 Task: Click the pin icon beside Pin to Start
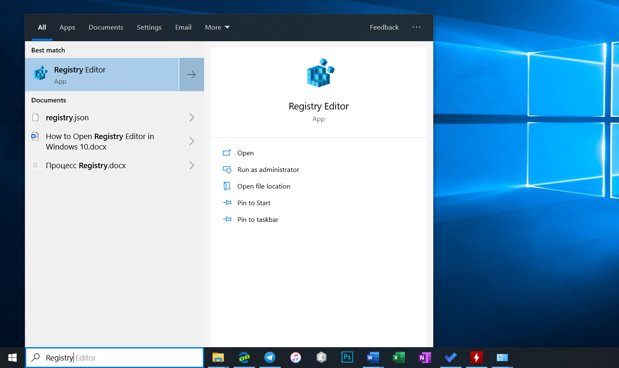click(227, 203)
